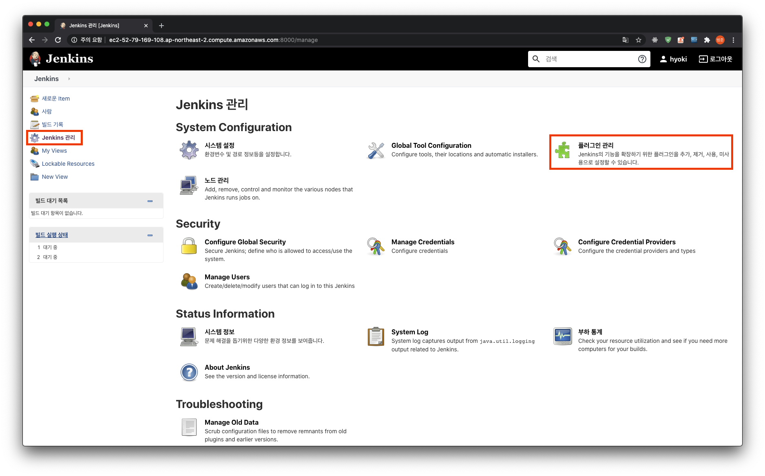Open the 빌드 실행 상태 link
The image size is (765, 476).
click(x=52, y=235)
